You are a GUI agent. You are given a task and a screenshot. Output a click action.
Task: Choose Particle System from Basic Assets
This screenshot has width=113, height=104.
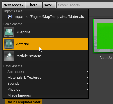coord(45,56)
